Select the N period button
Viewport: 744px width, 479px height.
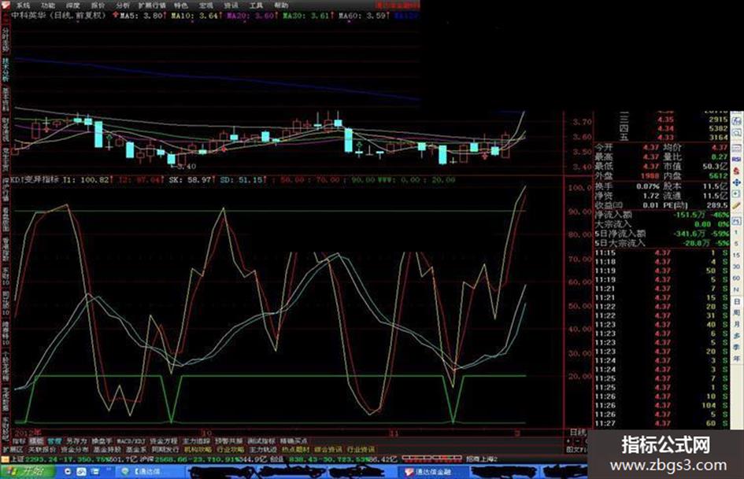[736, 289]
